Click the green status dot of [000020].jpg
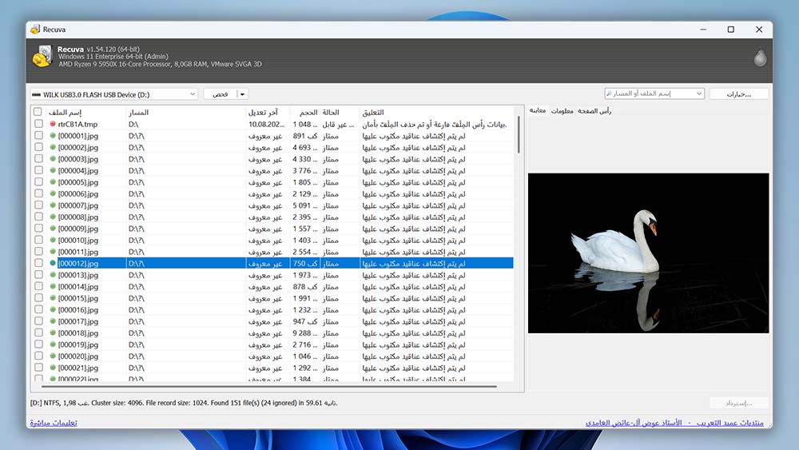The height and width of the screenshot is (450, 799). click(x=53, y=356)
